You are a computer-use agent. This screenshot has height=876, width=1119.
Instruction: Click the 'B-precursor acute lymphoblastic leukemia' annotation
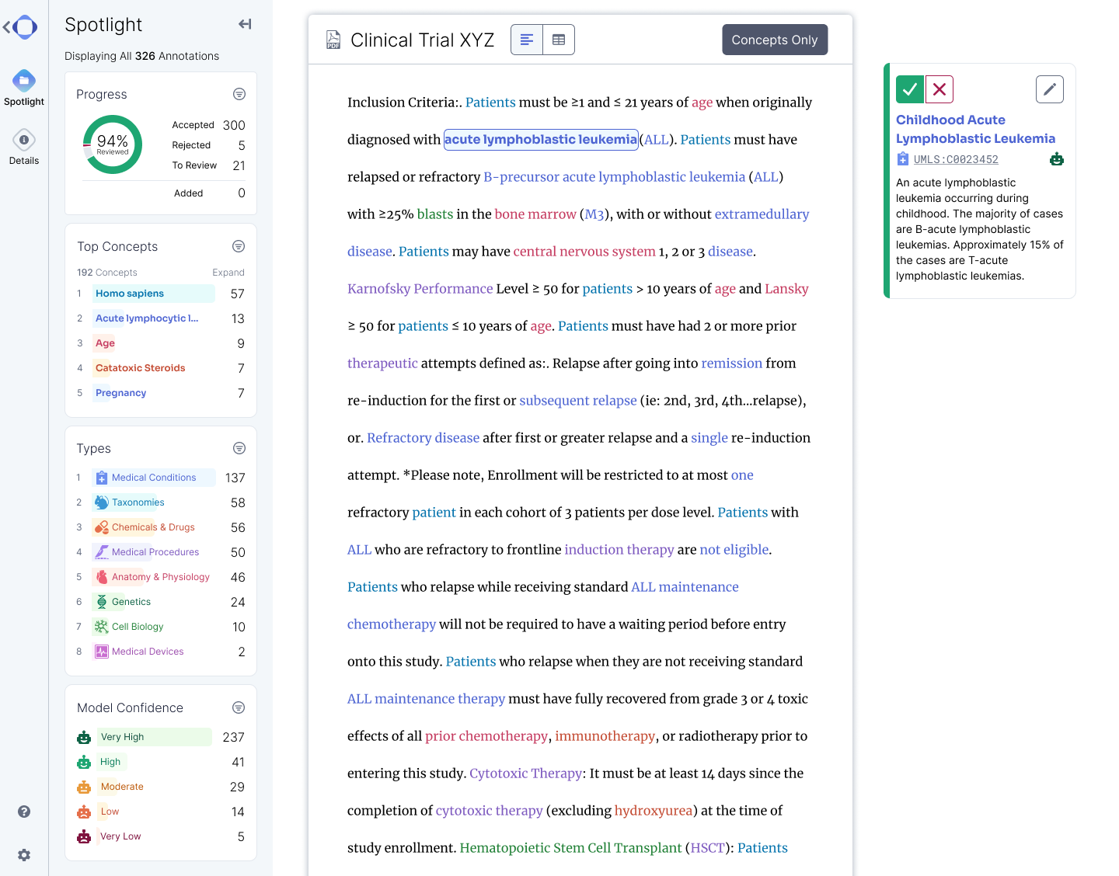[x=614, y=177]
